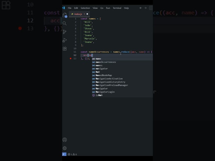This screenshot has width=215, height=161.
Task: Choose the 'NaN' suggestion
Action: (x=122, y=72)
